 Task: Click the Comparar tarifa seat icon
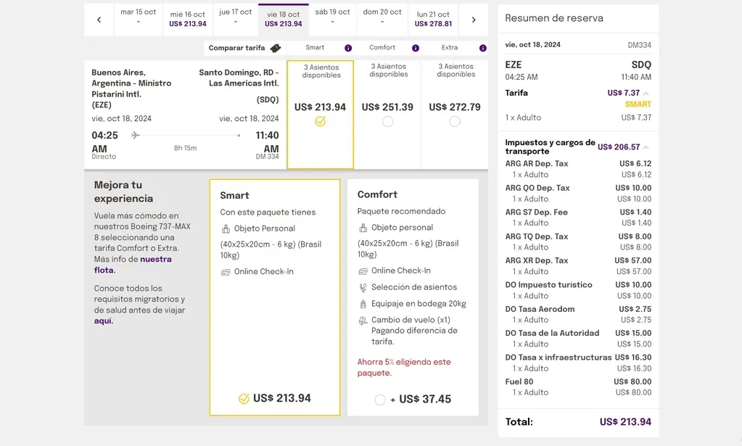(x=276, y=48)
